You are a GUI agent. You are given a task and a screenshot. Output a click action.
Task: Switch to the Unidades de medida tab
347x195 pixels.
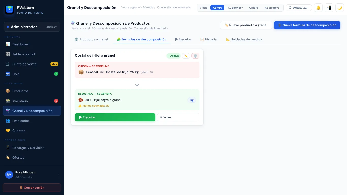coord(244,39)
